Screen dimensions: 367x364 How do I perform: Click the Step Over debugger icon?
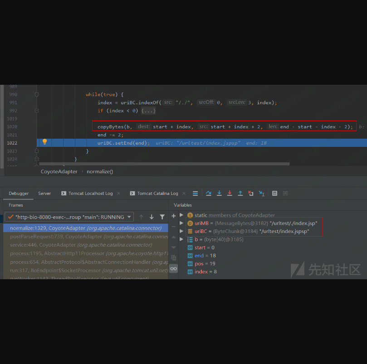pyautogui.click(x=209, y=193)
